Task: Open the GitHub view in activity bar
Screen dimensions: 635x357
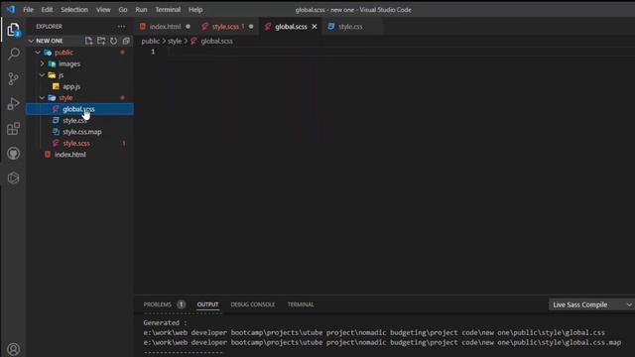Action: (13, 154)
